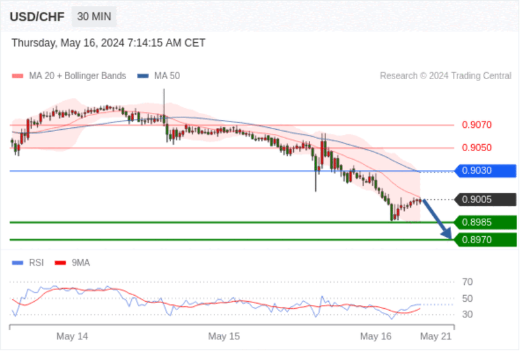The height and width of the screenshot is (351, 520).
Task: Click the red 9MA legend swatch
Action: pos(60,263)
